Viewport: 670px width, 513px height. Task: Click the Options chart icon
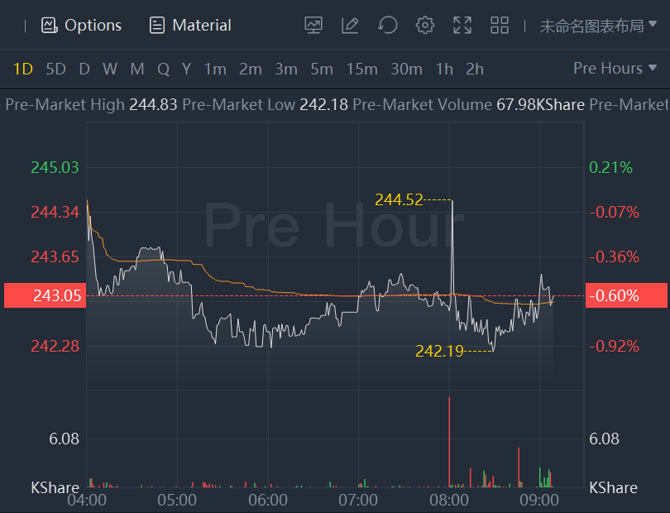coord(50,26)
